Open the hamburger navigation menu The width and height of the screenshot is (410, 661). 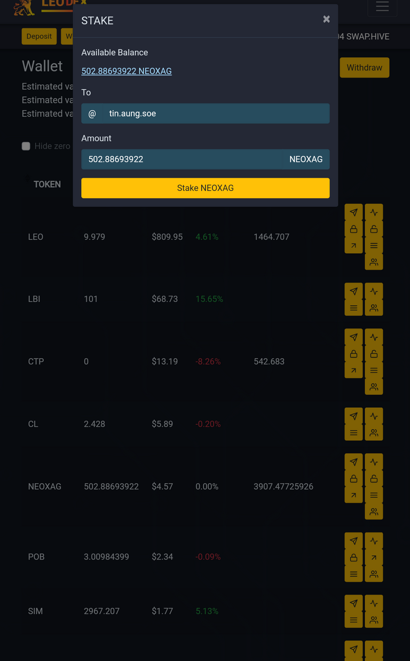click(382, 6)
